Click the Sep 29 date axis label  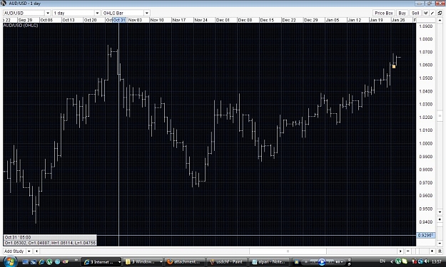[25, 20]
